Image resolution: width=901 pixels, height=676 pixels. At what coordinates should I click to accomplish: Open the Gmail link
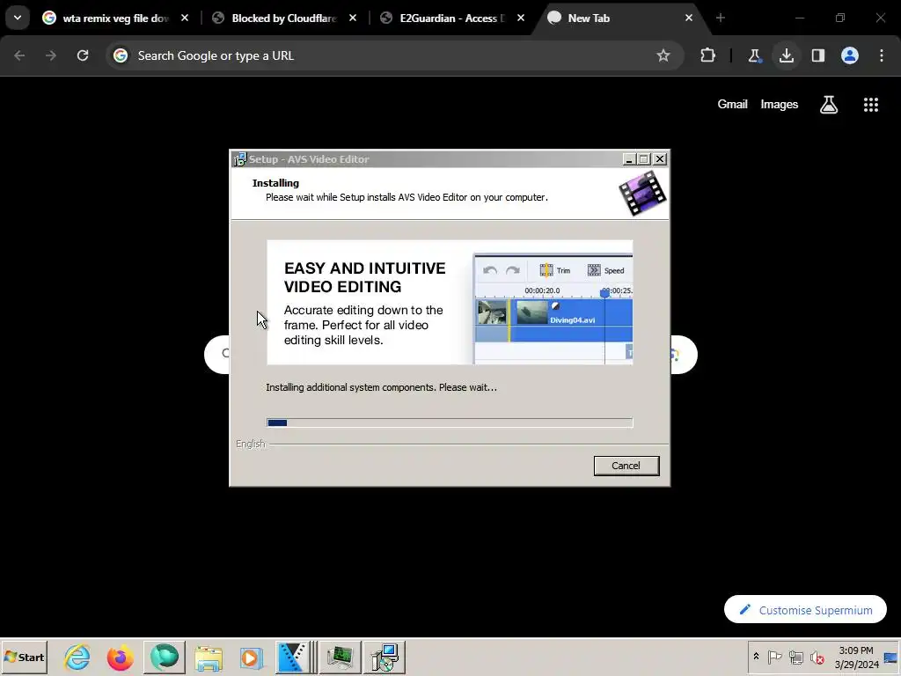click(x=733, y=104)
